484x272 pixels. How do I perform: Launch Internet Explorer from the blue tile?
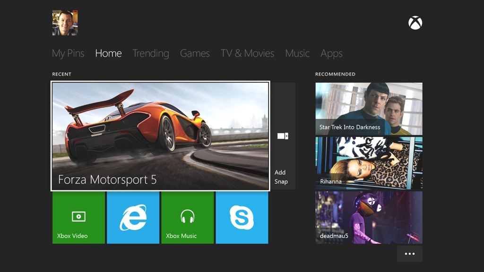[x=133, y=218]
